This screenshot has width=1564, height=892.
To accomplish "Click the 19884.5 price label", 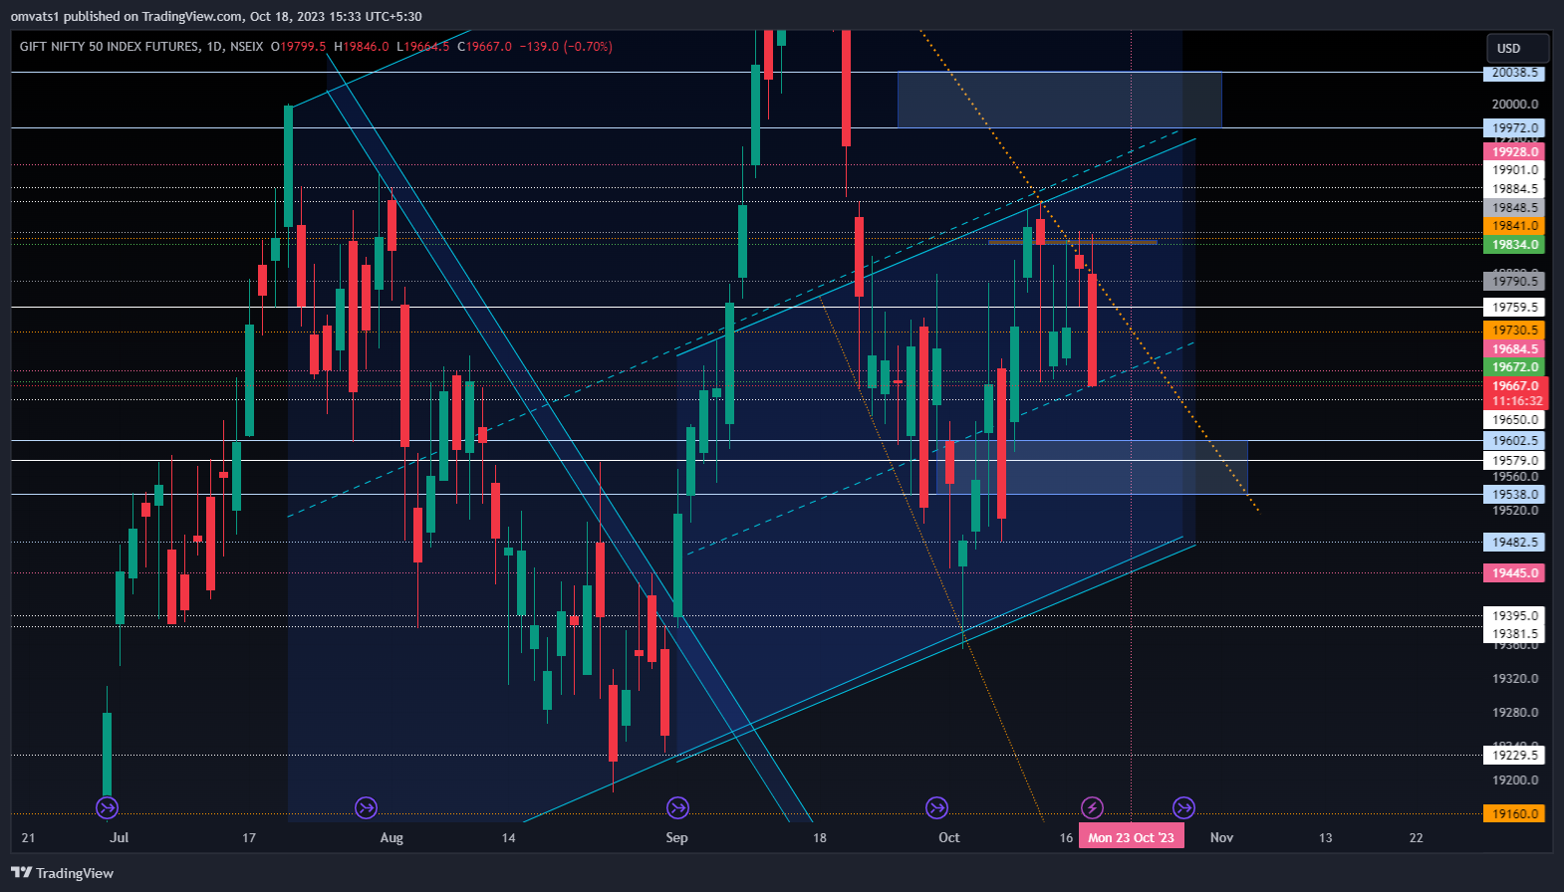I will (x=1514, y=188).
